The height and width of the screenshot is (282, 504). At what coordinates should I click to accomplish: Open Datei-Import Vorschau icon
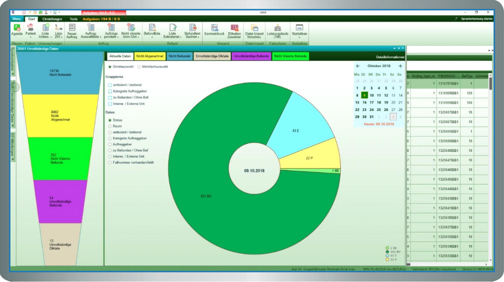tap(254, 28)
